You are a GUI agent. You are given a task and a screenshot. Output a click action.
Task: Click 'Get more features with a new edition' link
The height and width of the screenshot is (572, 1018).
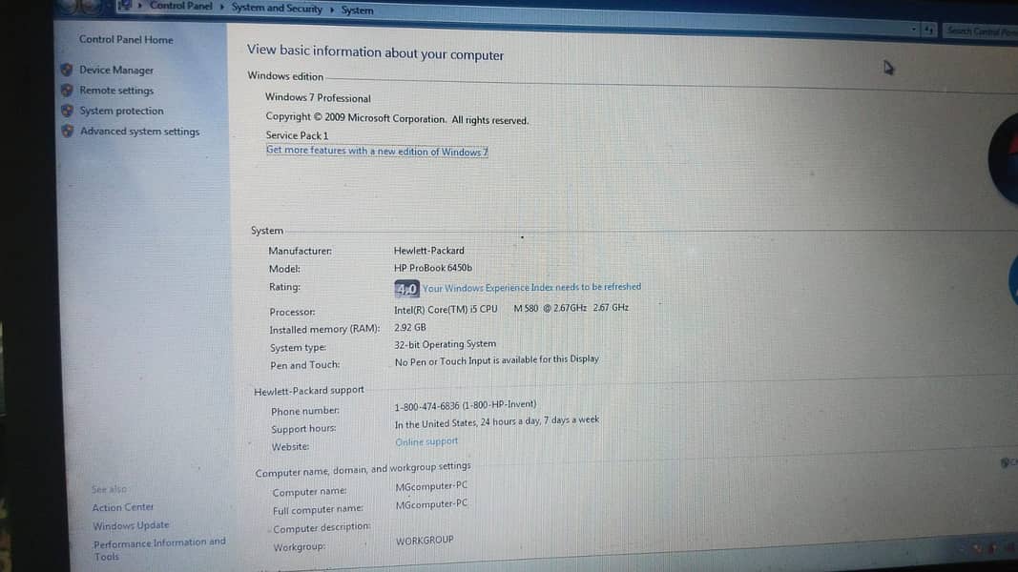(x=377, y=152)
